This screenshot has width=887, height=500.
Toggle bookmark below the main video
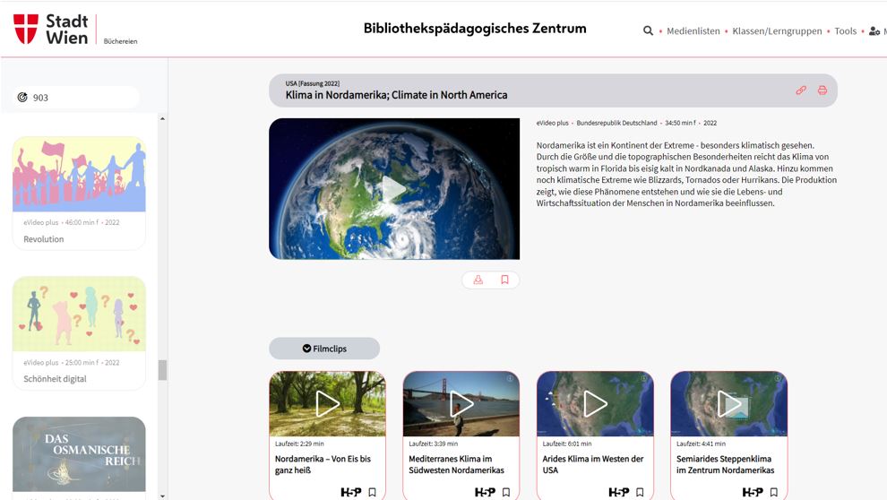[504, 280]
